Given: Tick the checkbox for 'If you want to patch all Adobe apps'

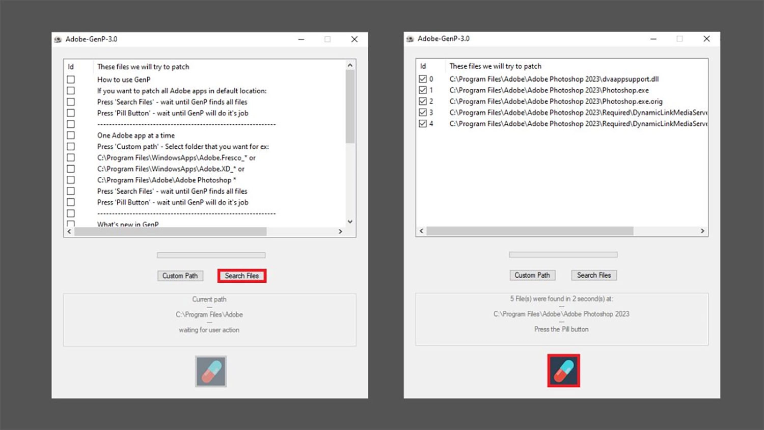Looking at the screenshot, I should tap(71, 91).
